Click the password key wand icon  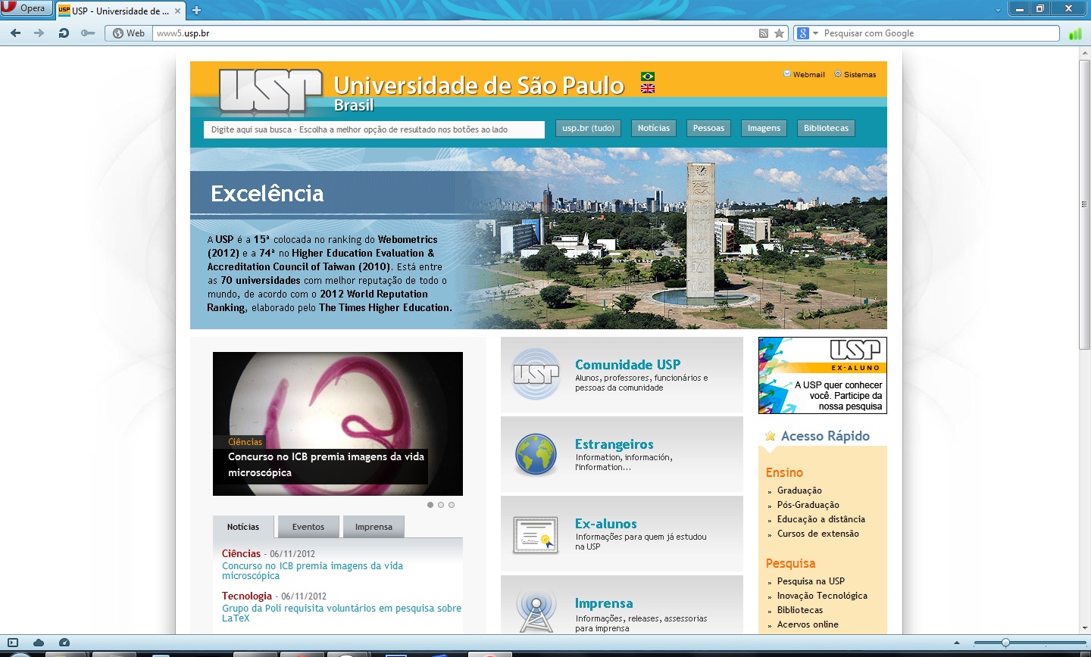click(x=88, y=33)
